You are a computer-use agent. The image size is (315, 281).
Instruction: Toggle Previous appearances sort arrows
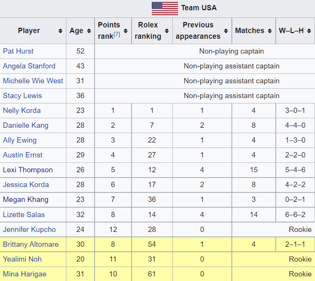226,31
